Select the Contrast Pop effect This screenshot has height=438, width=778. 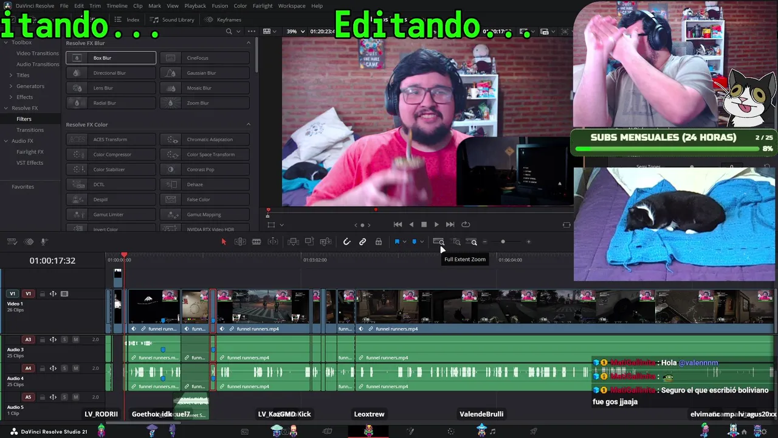[205, 169]
